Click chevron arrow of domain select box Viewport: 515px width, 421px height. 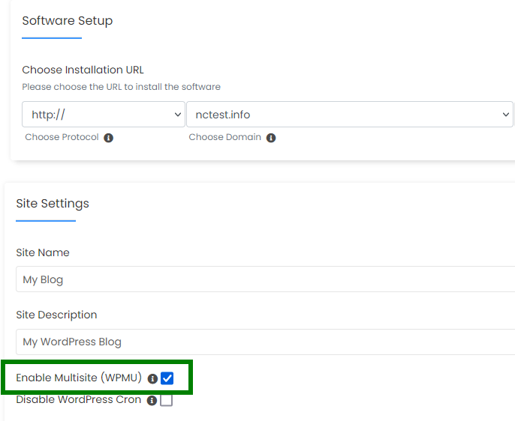pos(505,115)
